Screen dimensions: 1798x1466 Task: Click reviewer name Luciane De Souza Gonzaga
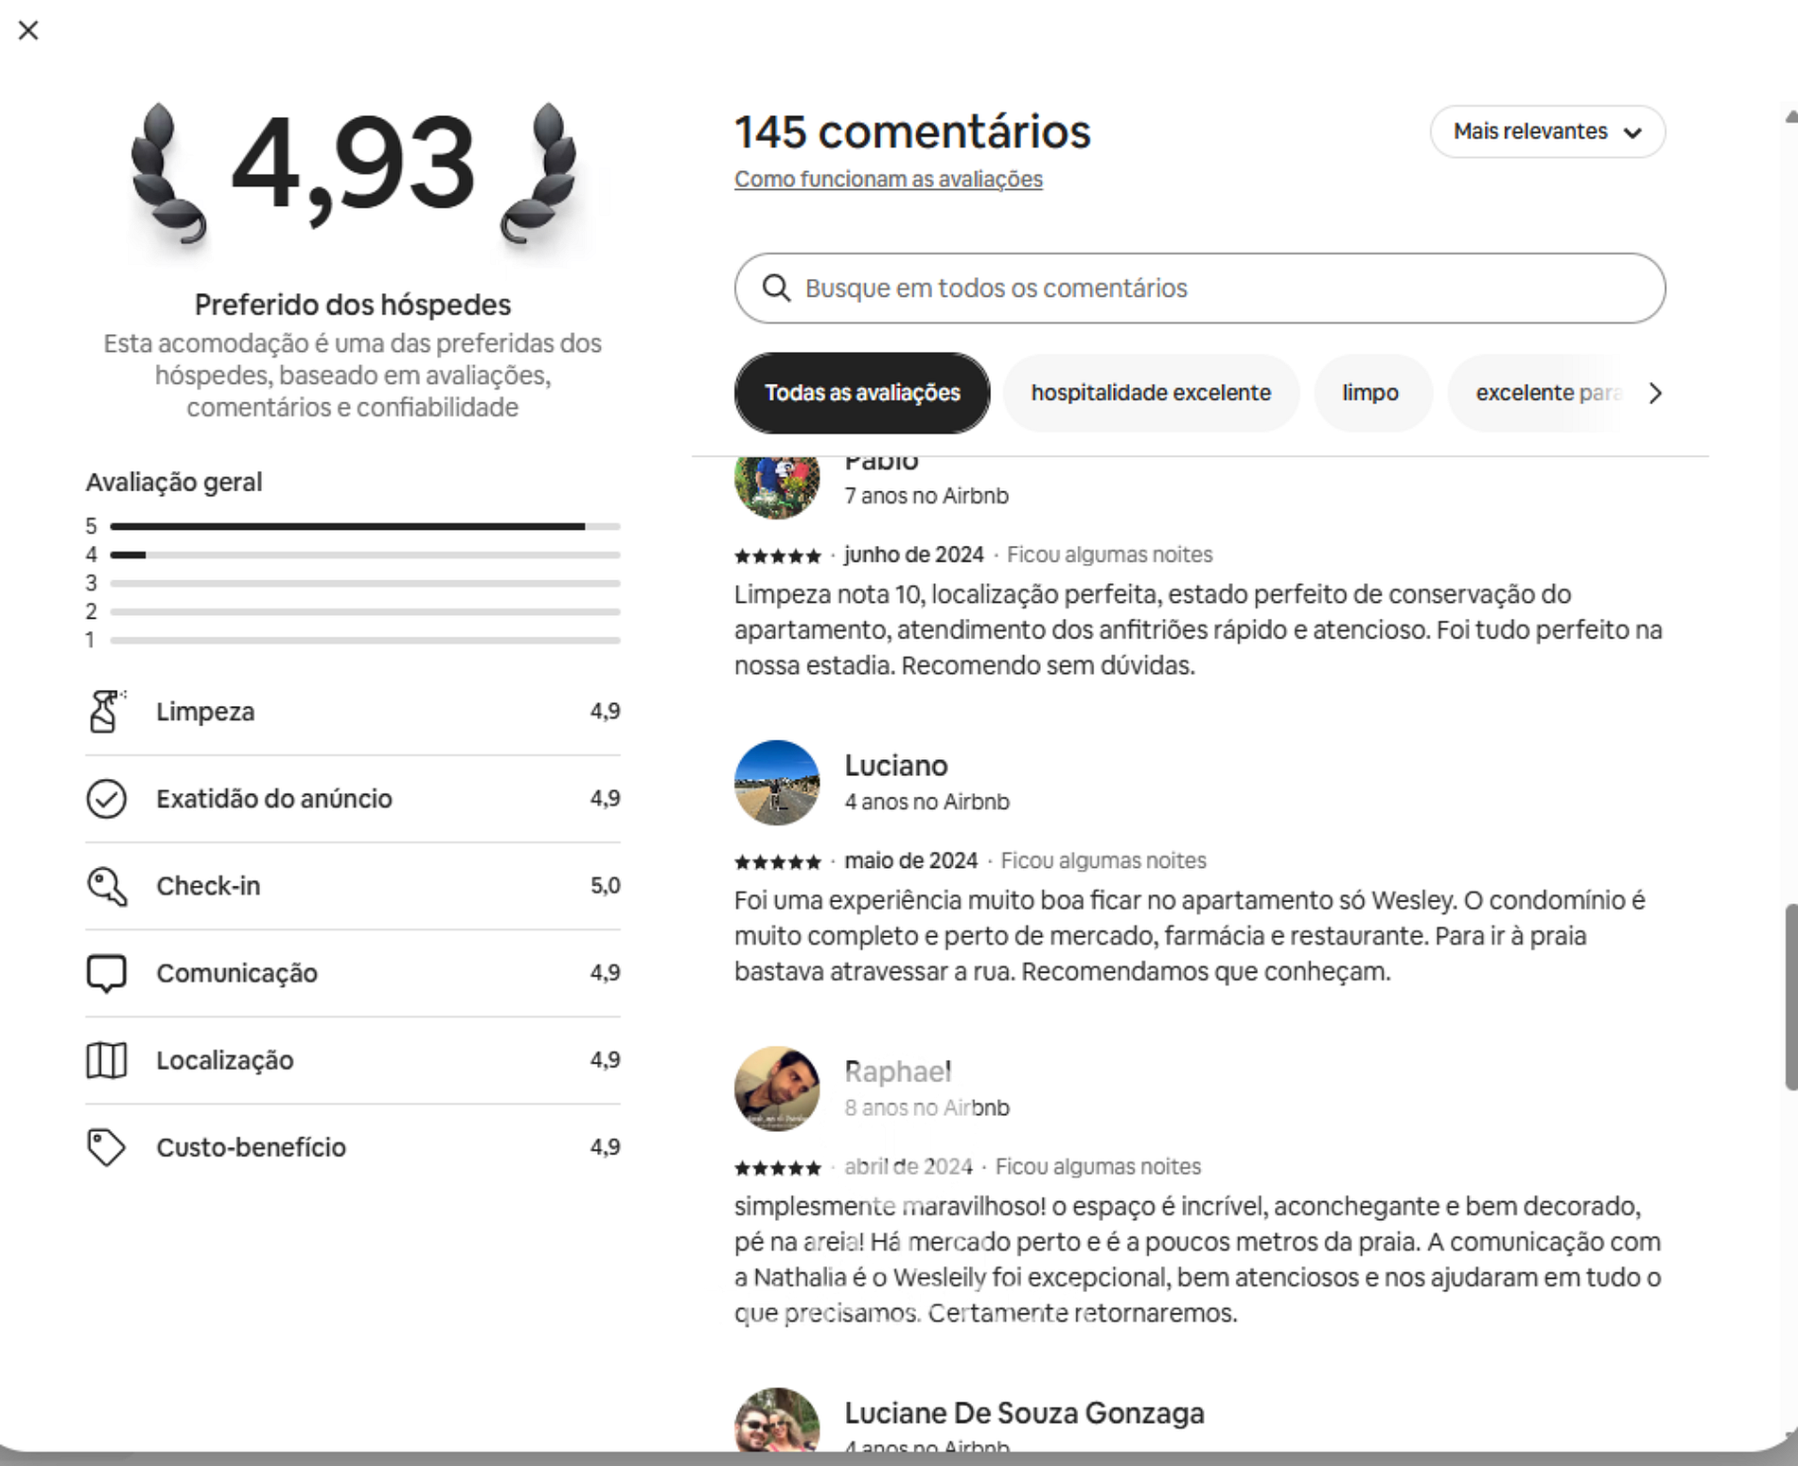(1024, 1413)
